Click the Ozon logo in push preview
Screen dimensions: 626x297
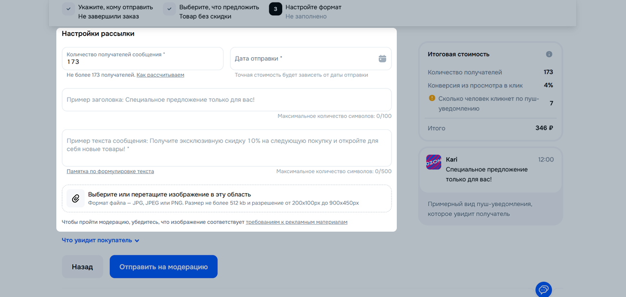433,162
